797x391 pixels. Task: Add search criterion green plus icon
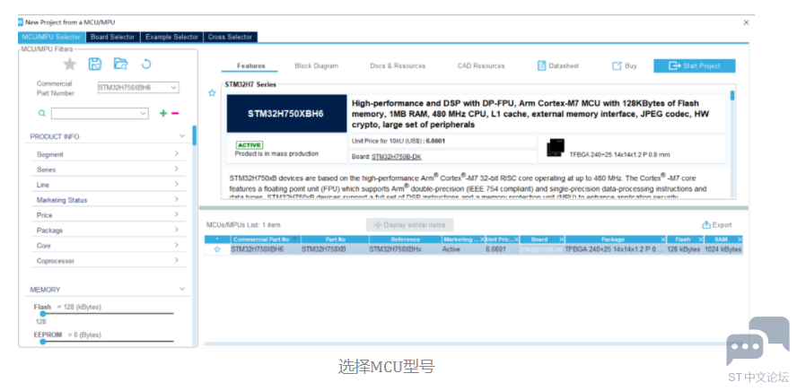point(163,113)
